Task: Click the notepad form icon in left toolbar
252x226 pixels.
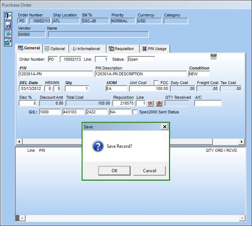Action: point(8,42)
